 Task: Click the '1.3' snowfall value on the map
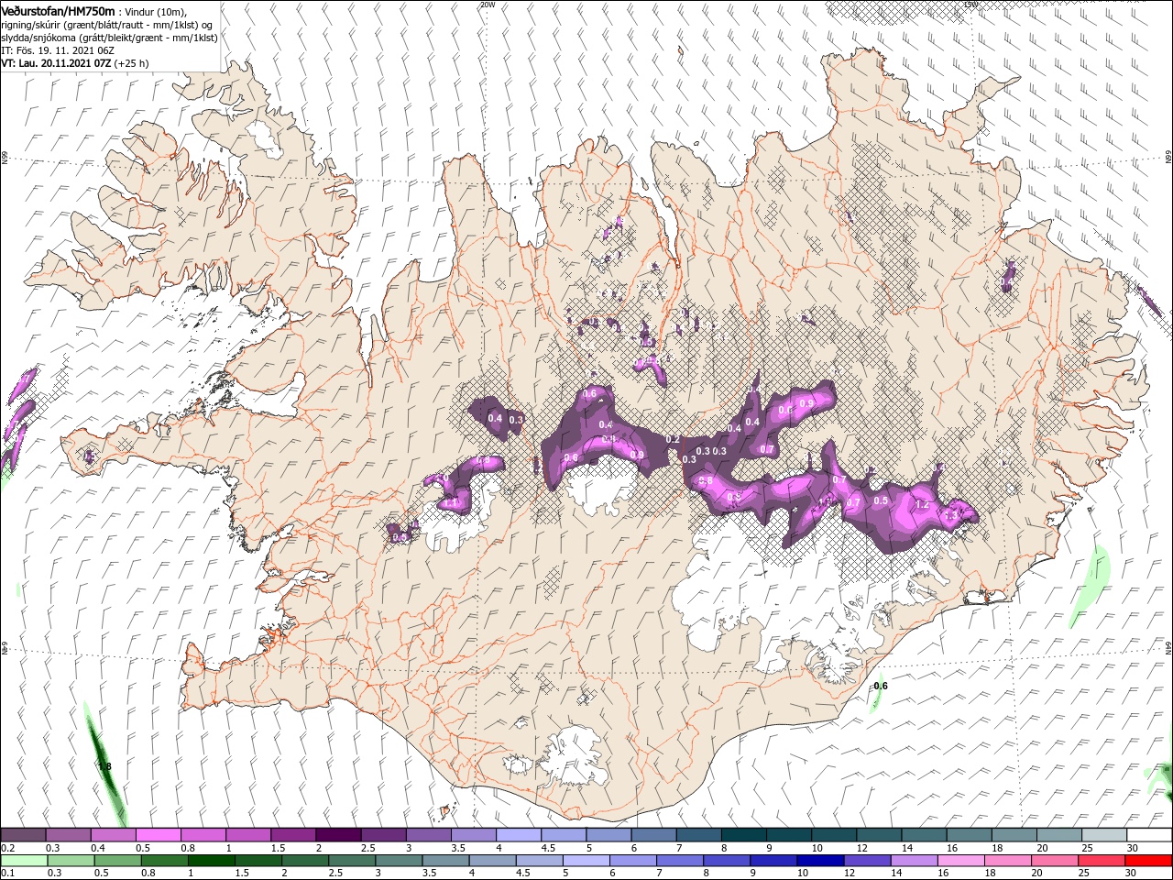tap(951, 516)
